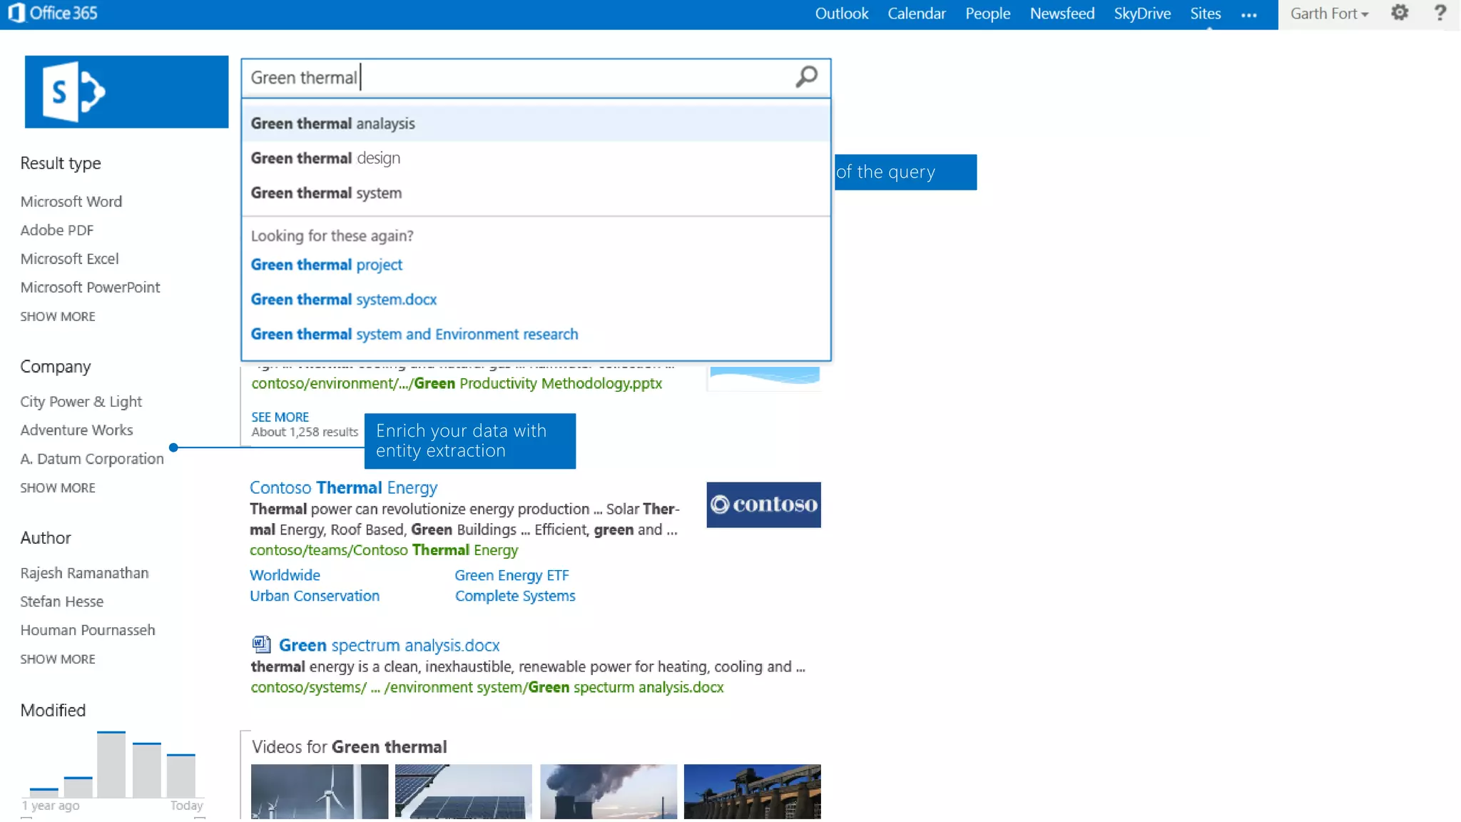Play the wind turbine video thumbnail
The height and width of the screenshot is (822, 1461).
coord(319,791)
